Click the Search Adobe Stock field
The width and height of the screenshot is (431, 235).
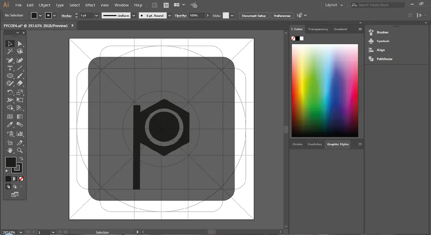[378, 5]
